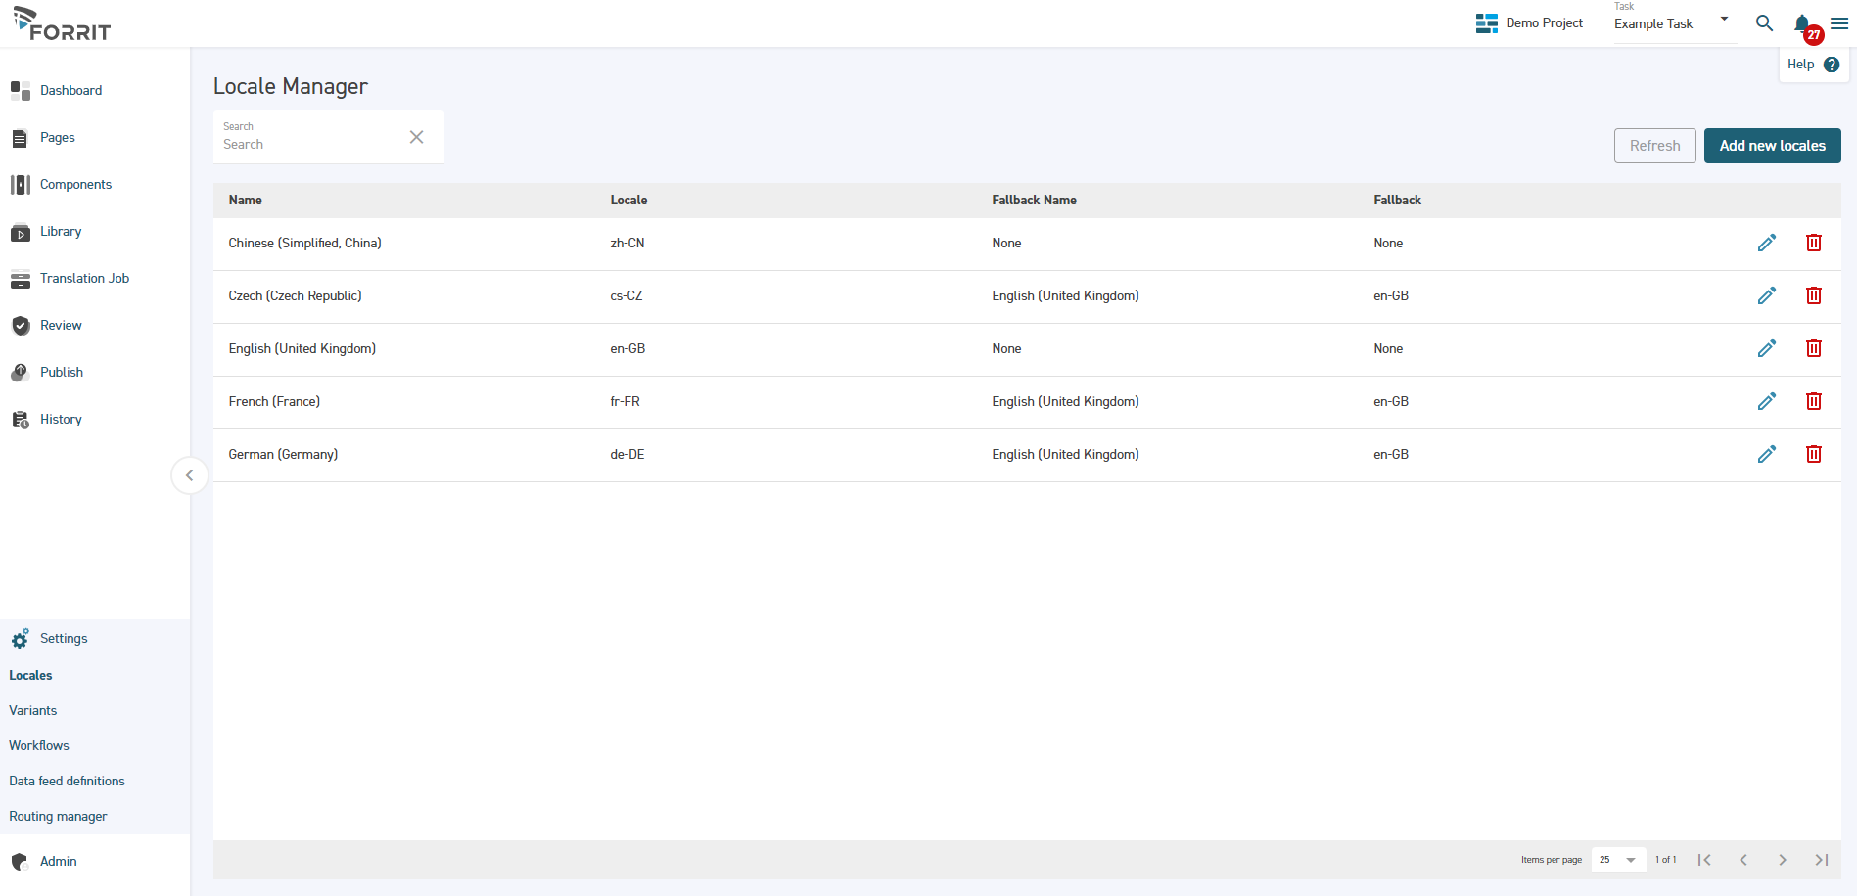
Task: Click the pencil icon for French (France)
Action: (1766, 401)
